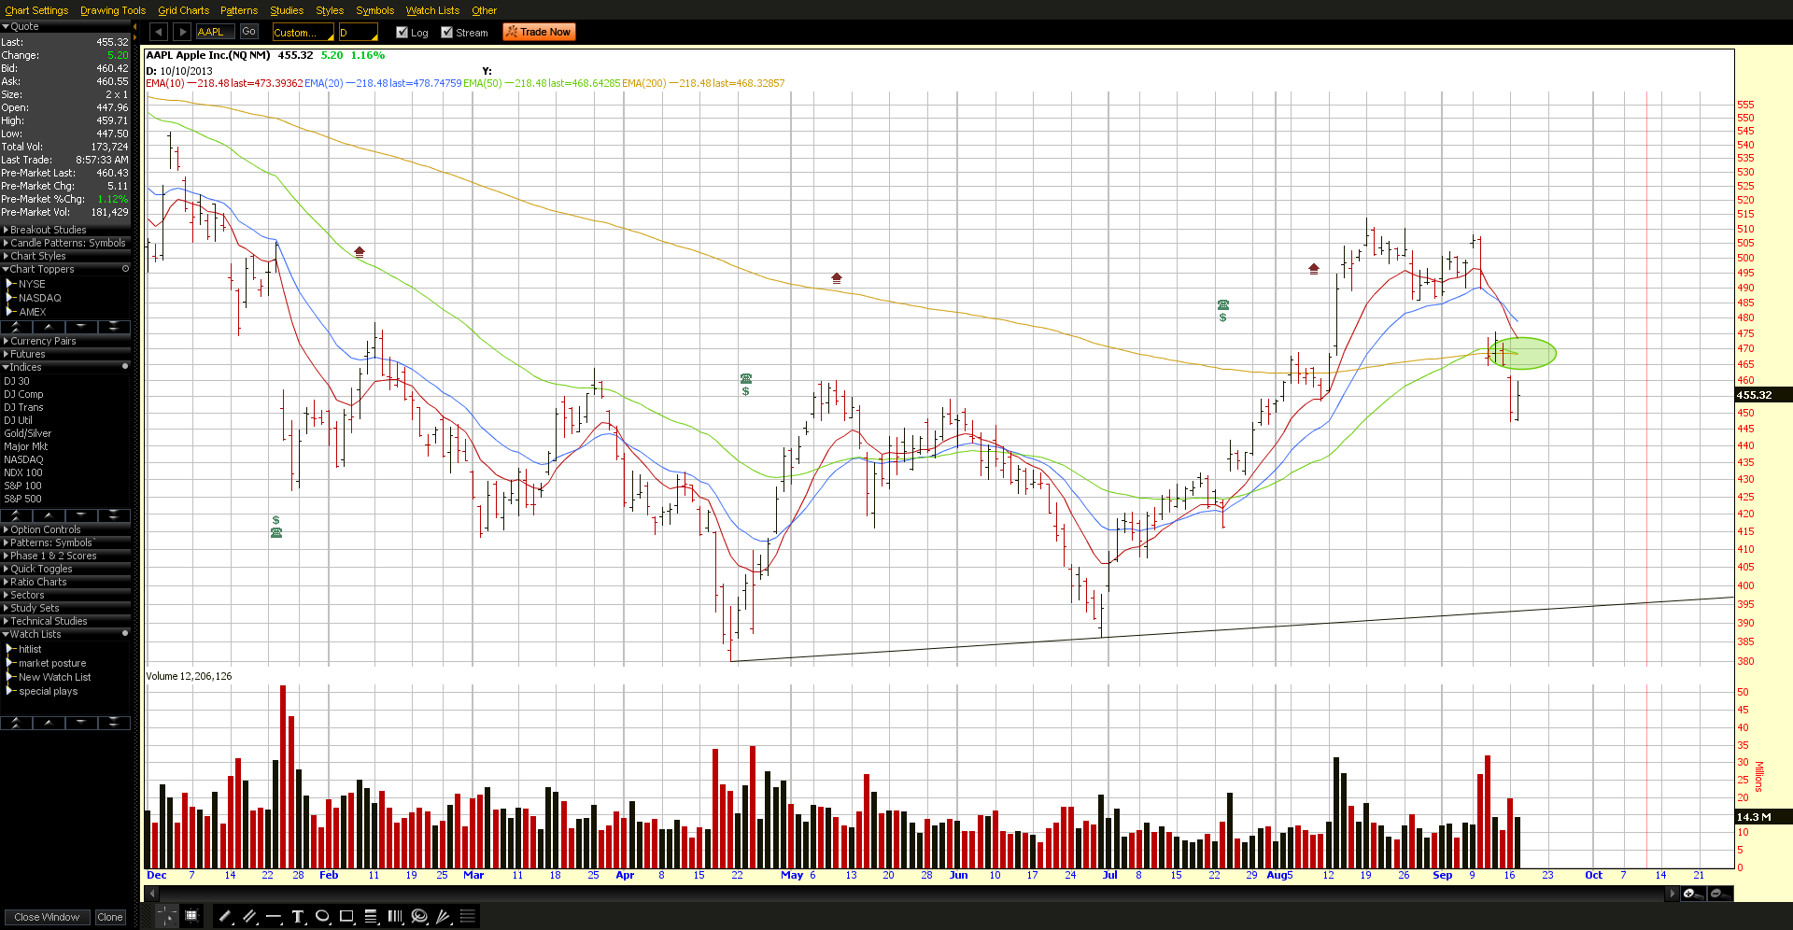
Task: Open the Drawing Tools menu
Action: tap(113, 10)
